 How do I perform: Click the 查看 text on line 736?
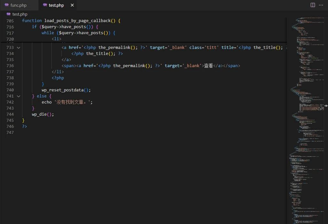(208, 66)
